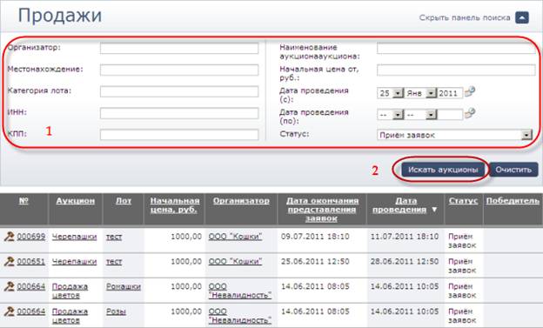Select date text 25.06.2011 12:50
The image size is (543, 328).
tap(315, 262)
